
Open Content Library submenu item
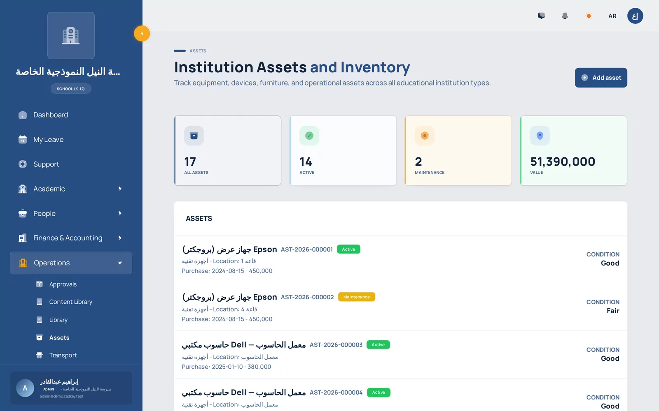(x=71, y=302)
